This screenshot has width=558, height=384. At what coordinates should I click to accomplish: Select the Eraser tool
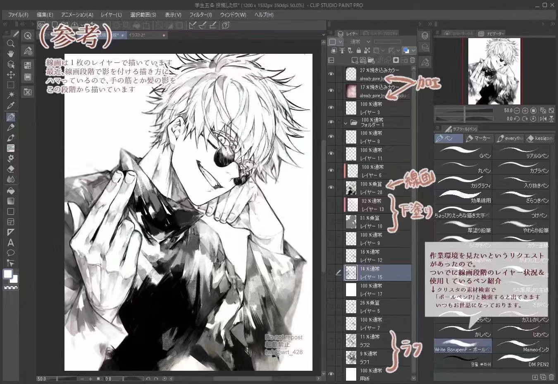[11, 169]
